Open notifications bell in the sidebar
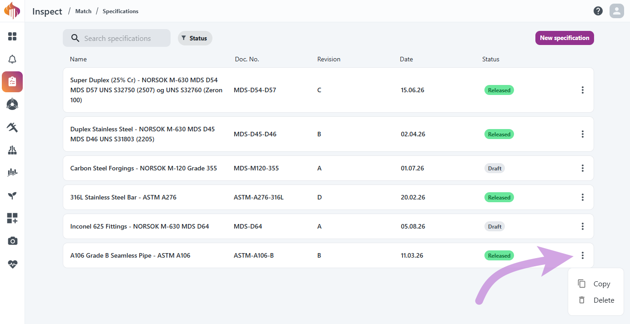 coord(12,59)
